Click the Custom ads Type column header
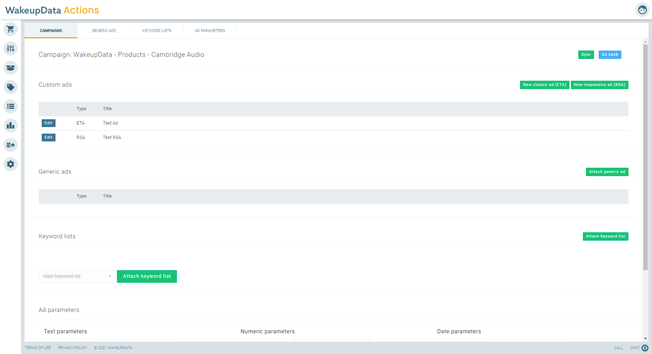 click(81, 109)
